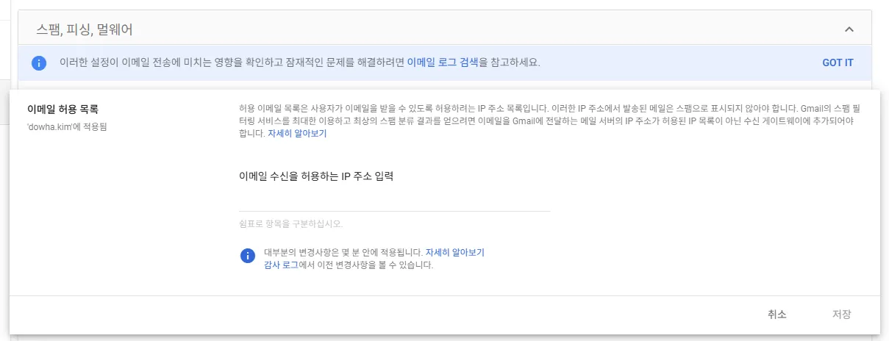Open the 감사 로그 link
Image resolution: width=889 pixels, height=341 pixels.
(x=281, y=265)
